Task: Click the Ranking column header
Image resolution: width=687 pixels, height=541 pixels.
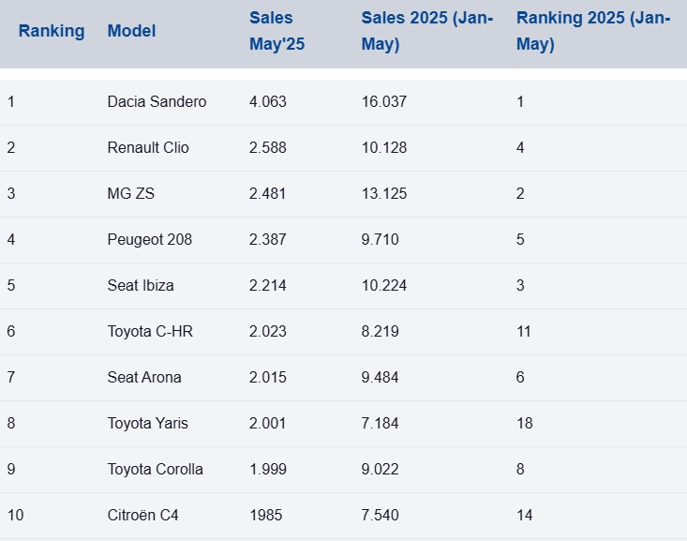Action: [52, 31]
